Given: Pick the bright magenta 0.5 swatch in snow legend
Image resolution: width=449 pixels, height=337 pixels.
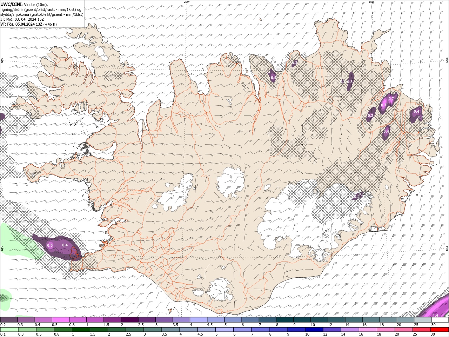Looking at the screenshot, I should tap(60, 320).
